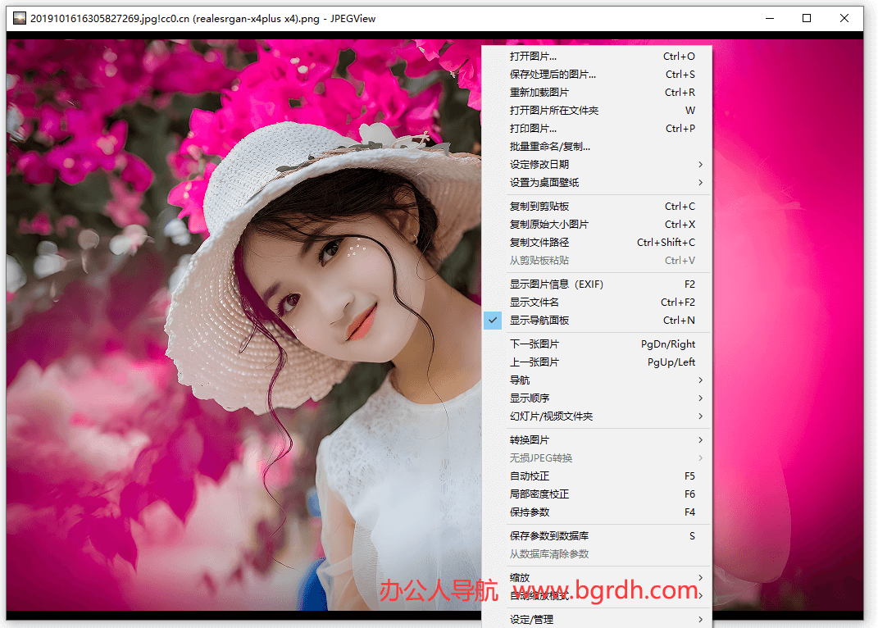
Task: Maximize the JPEGView window
Action: click(x=807, y=18)
